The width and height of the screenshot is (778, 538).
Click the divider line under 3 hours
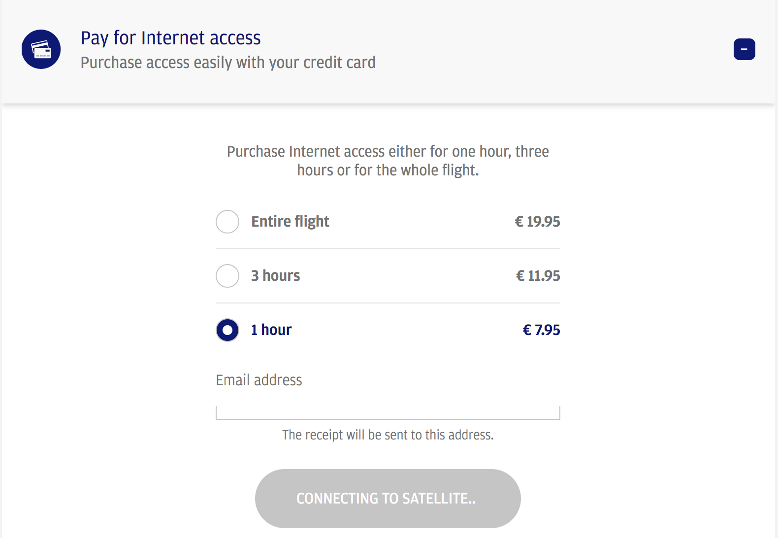388,303
